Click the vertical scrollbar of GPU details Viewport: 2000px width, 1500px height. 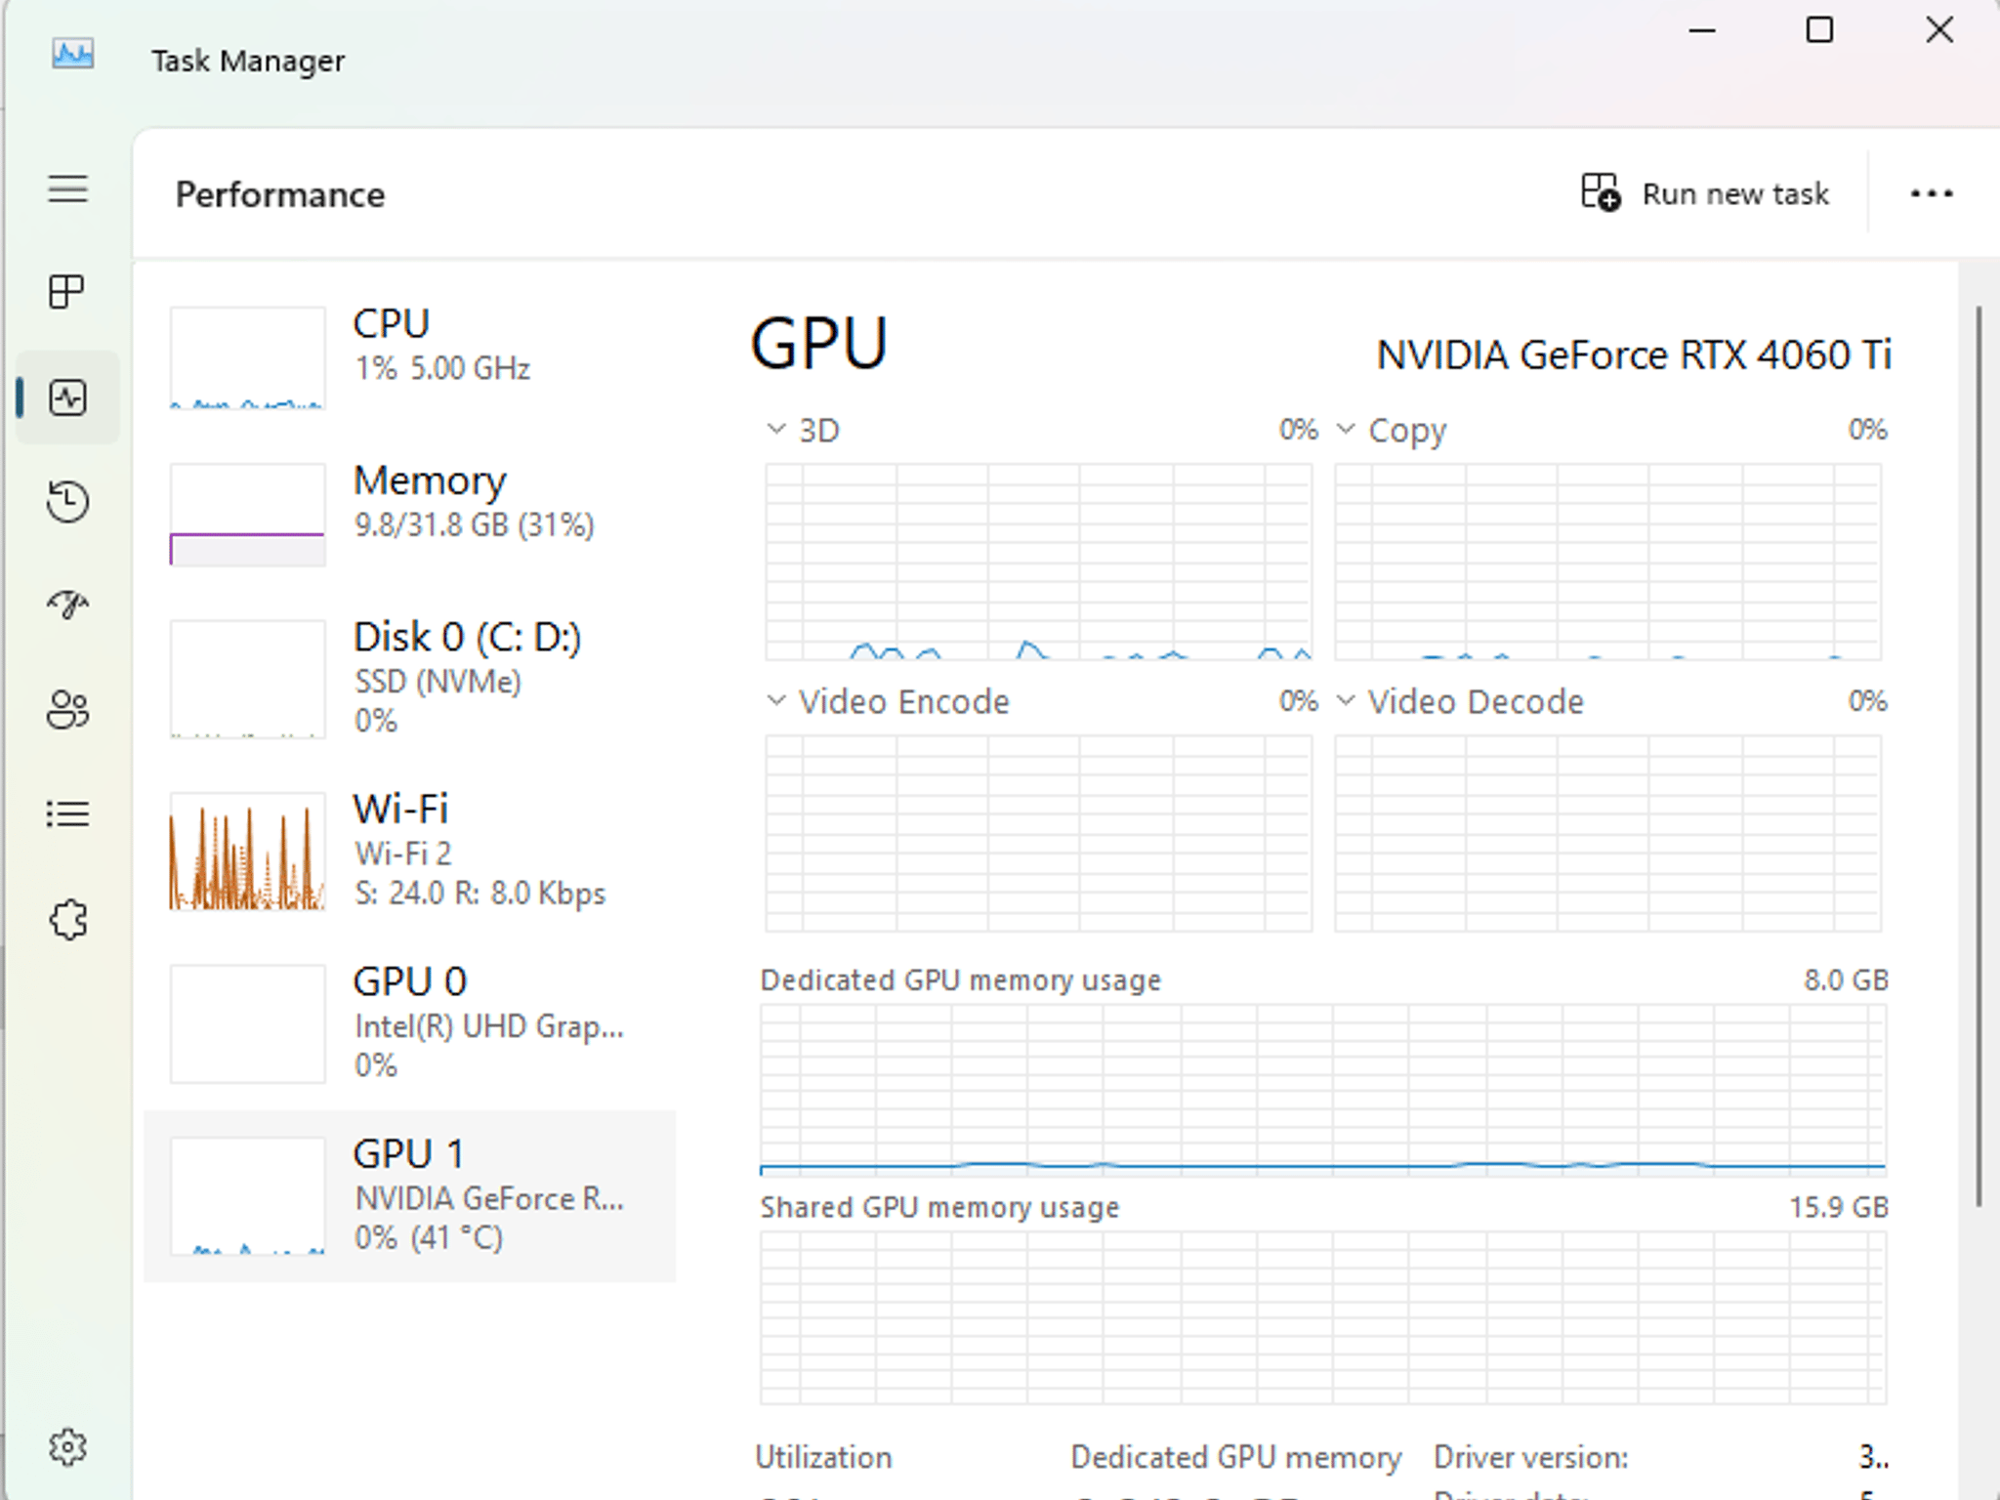[1979, 757]
